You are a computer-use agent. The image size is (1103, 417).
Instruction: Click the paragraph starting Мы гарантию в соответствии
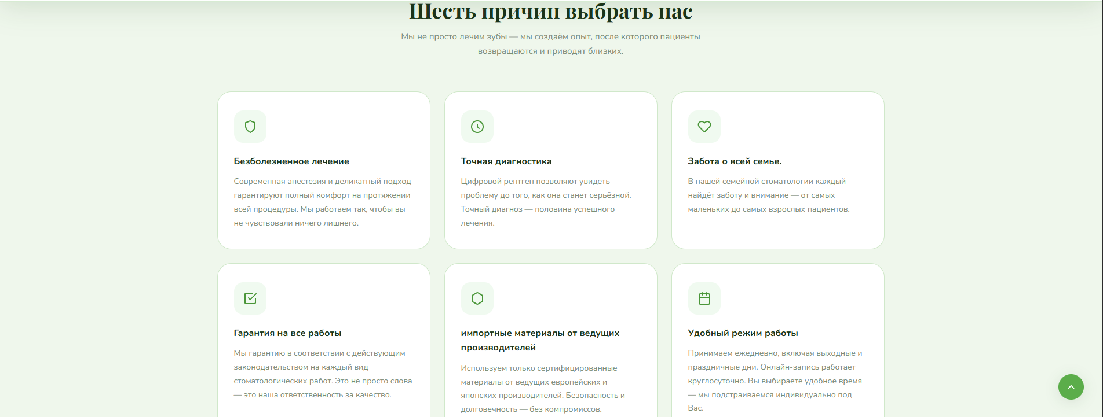tap(323, 374)
